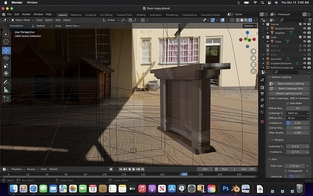The height and width of the screenshot is (196, 313).
Task: Click Delete Lighting Cache button
Action: tap(288, 93)
